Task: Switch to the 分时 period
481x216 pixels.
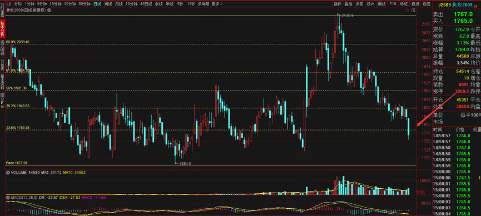Action: (x=18, y=4)
